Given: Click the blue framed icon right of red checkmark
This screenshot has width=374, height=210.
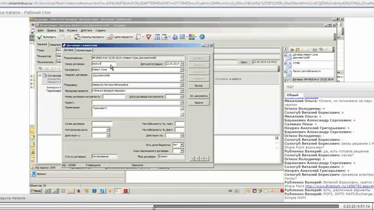Looking at the screenshot, I should [x=157, y=37].
